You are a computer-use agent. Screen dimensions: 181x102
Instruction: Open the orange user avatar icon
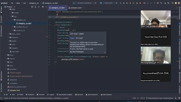(176, 3)
